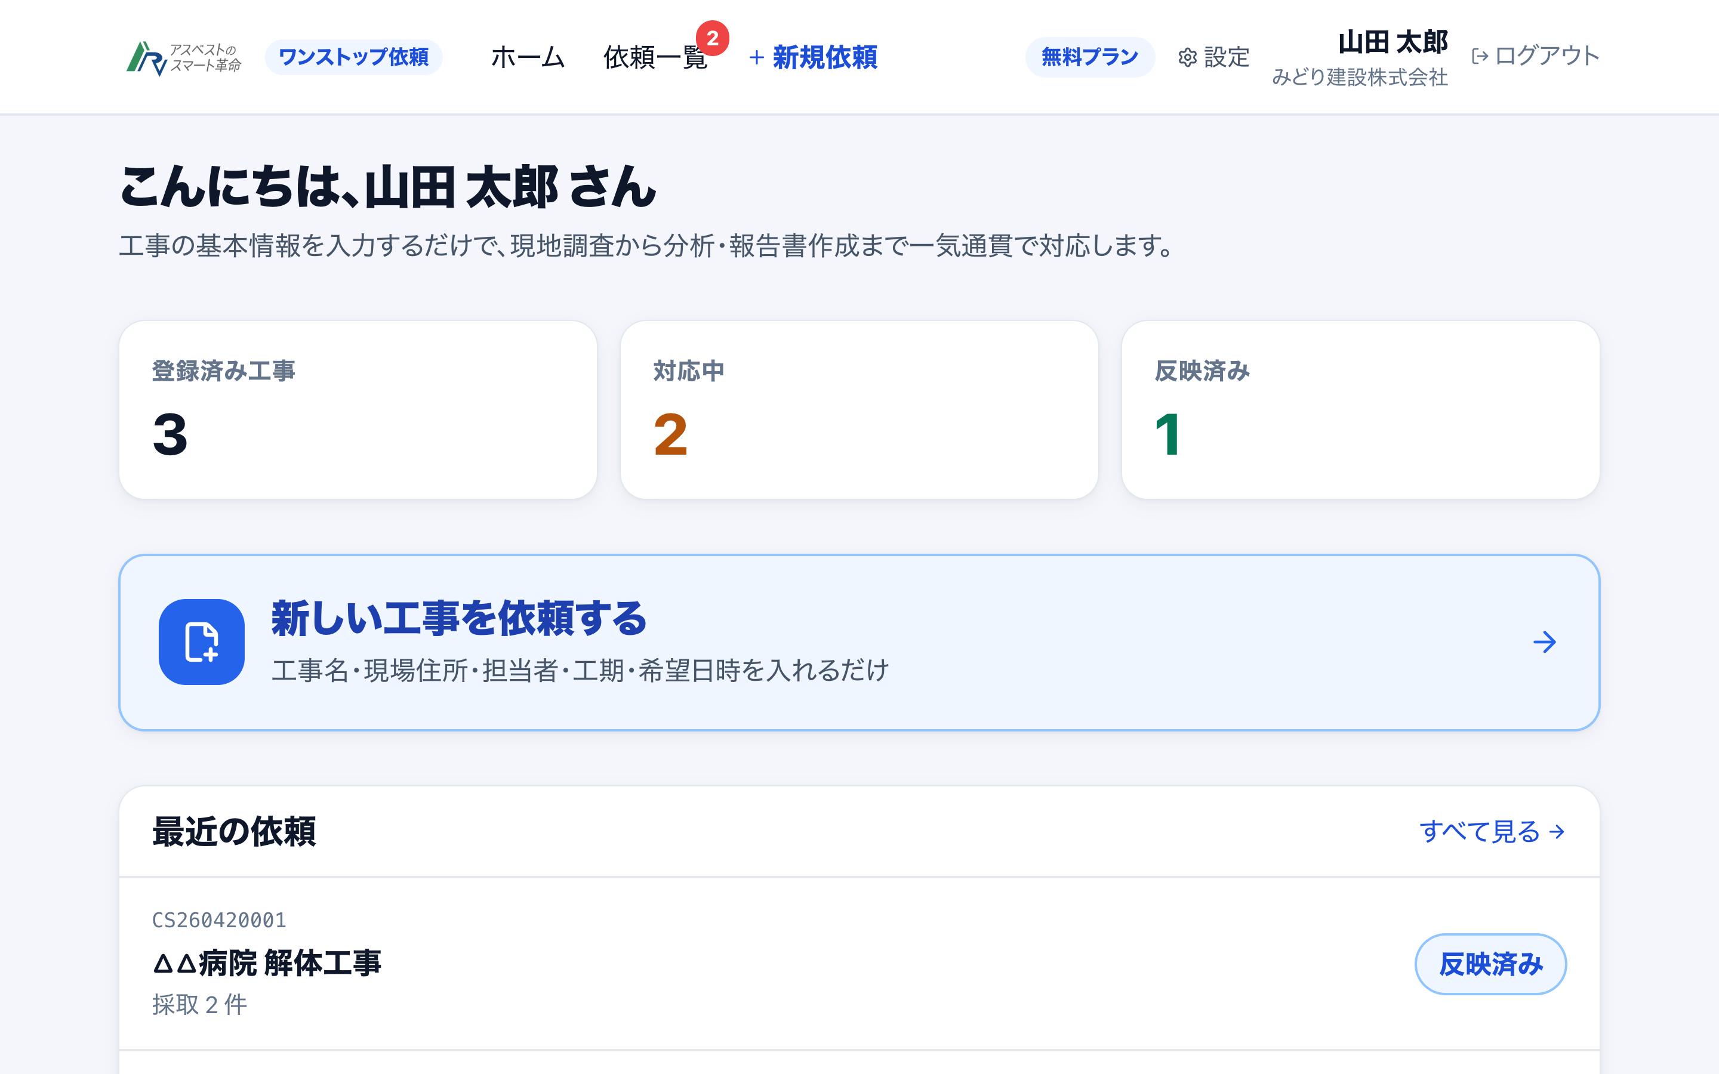Click request ID CS260420001
Screen dimensions: 1719x1074
[219, 920]
